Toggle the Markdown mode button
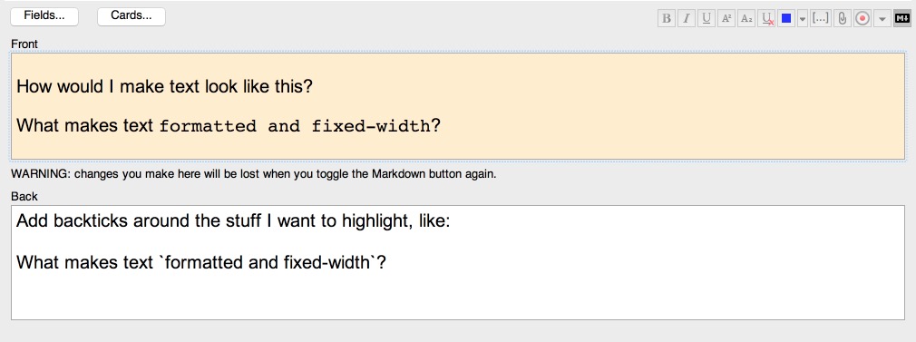Viewport: 916px width, 342px height. (x=902, y=18)
